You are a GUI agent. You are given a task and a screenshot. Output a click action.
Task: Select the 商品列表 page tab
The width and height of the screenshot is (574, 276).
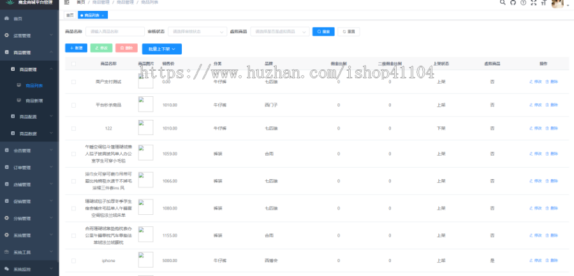coord(91,15)
